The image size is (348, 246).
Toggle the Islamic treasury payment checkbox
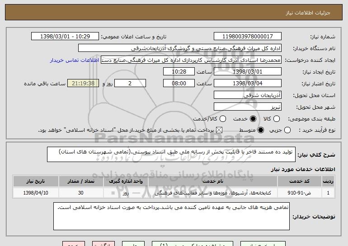(219, 130)
